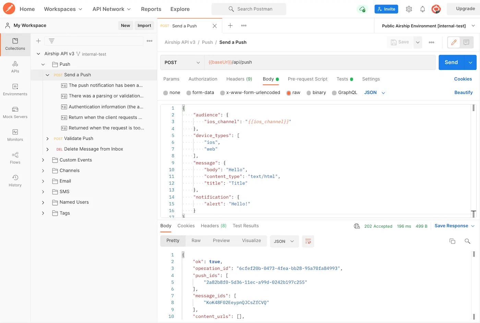Screen dimensions: 480x323
Task: Select the form-data body type
Action: [x=200, y=93]
